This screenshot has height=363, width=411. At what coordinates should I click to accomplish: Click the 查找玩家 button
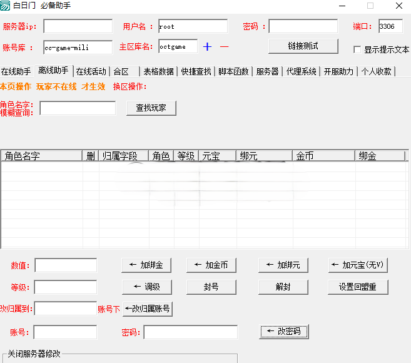[x=151, y=108]
